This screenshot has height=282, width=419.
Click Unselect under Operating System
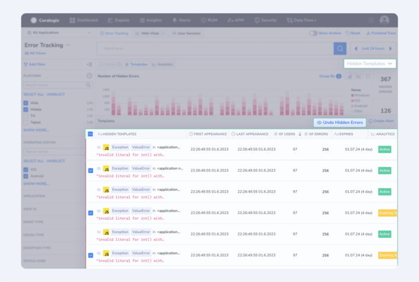coord(56,161)
